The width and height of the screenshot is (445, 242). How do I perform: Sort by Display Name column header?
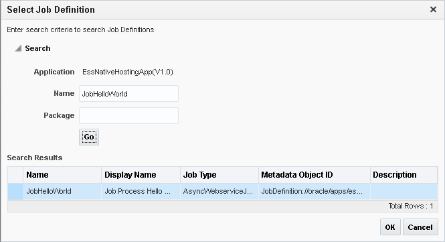[x=141, y=174]
